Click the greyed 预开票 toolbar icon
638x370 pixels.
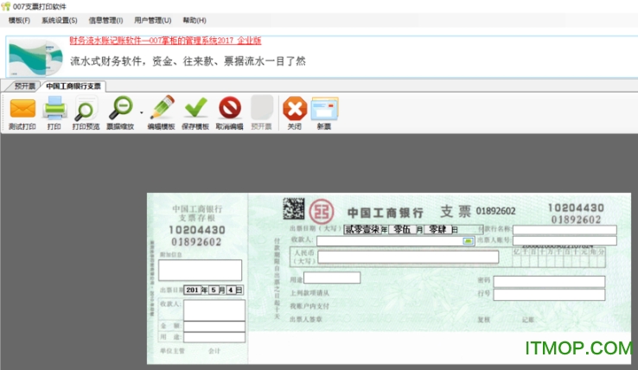(262, 108)
